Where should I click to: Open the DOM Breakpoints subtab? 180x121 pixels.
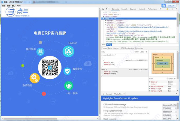pos(127,48)
